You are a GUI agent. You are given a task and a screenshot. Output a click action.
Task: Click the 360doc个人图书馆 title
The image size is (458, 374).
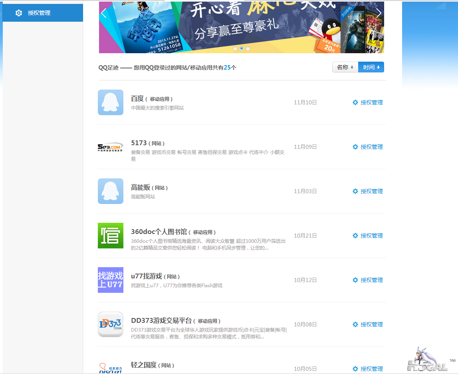coord(159,232)
